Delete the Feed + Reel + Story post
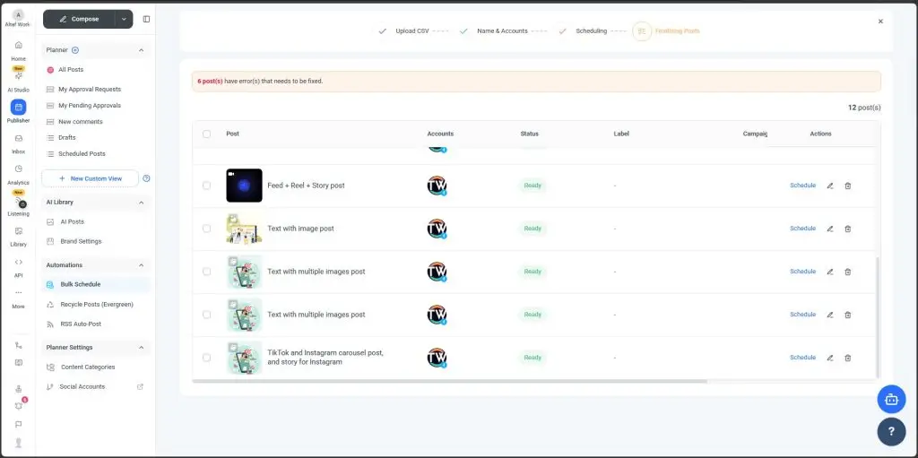This screenshot has height=458, width=918. (x=848, y=186)
